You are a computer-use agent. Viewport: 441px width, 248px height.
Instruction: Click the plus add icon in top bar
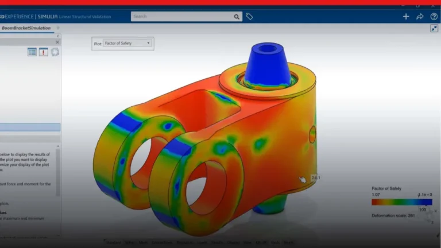(406, 17)
